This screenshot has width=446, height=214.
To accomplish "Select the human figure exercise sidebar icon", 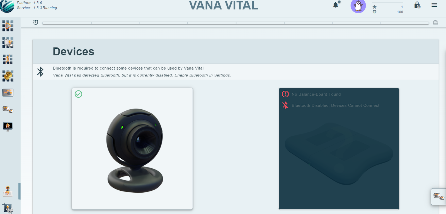I will (8, 59).
